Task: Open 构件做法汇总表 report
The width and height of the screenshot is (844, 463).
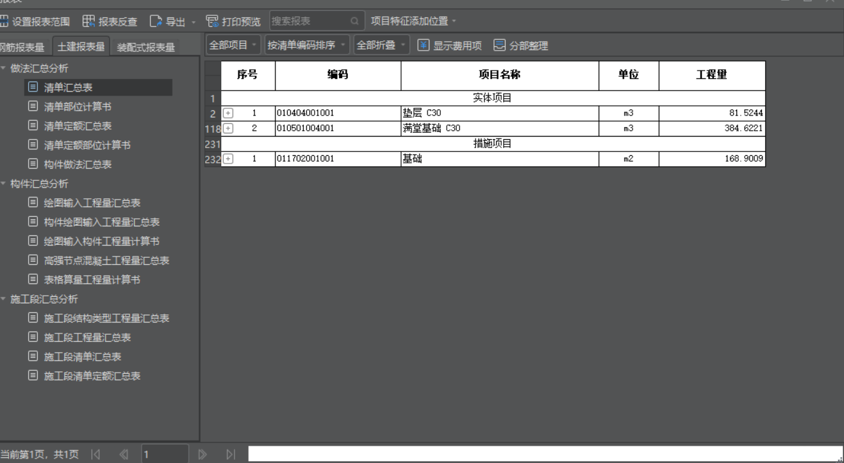Action: tap(78, 165)
